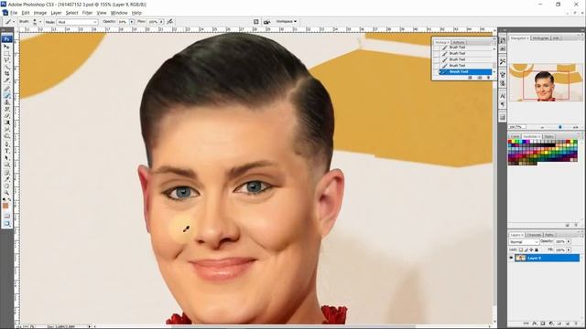
Task: Open the tool preset picker arrow
Action: pyautogui.click(x=14, y=22)
